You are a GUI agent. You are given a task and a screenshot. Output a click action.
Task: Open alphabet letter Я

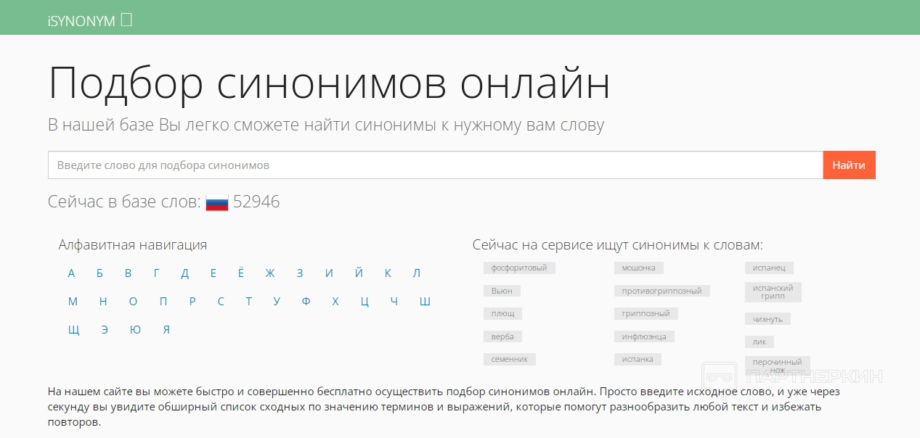coord(166,330)
